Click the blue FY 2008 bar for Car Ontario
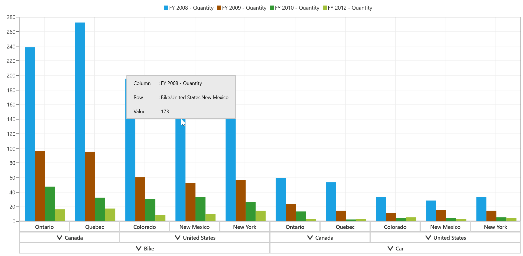The width and height of the screenshot is (523, 256). pos(281,200)
